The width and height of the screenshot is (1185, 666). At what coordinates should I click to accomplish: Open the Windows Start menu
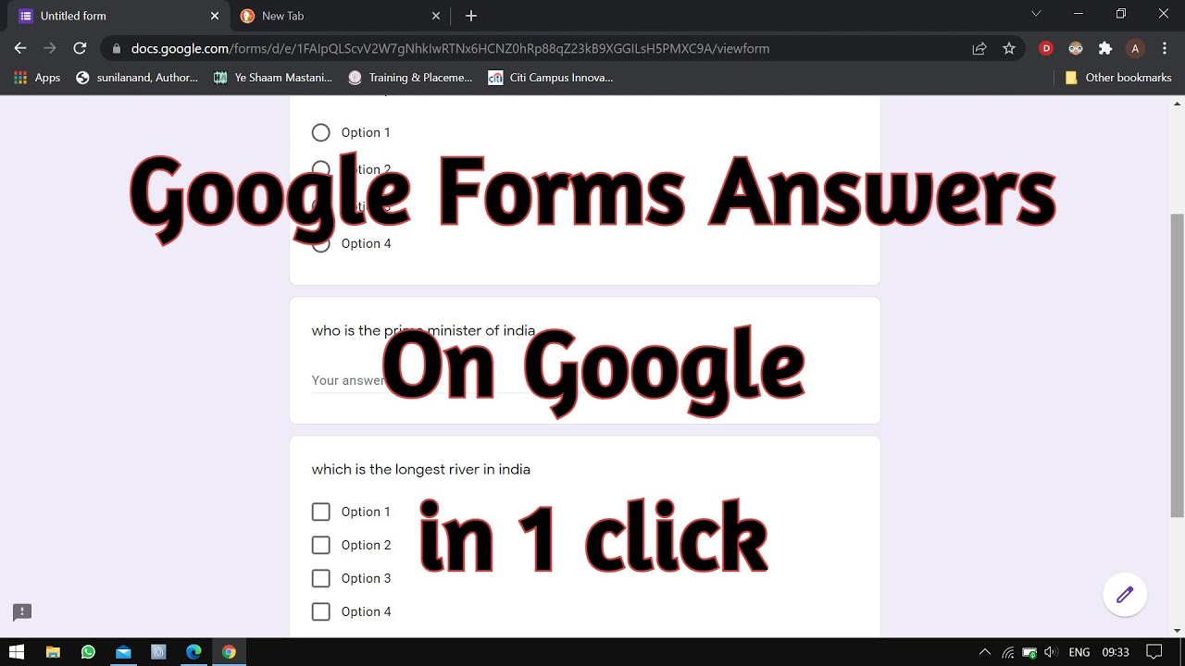(17, 652)
